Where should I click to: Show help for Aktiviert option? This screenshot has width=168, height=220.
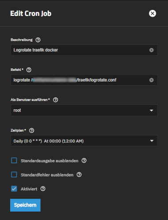click(x=43, y=189)
